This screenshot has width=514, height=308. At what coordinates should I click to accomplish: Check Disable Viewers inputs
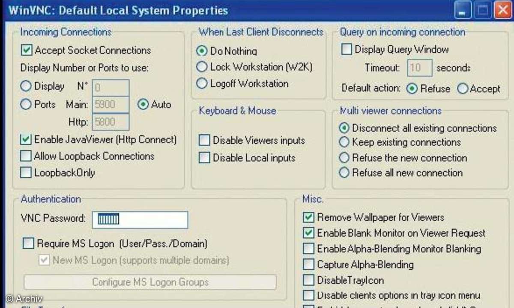coord(205,140)
